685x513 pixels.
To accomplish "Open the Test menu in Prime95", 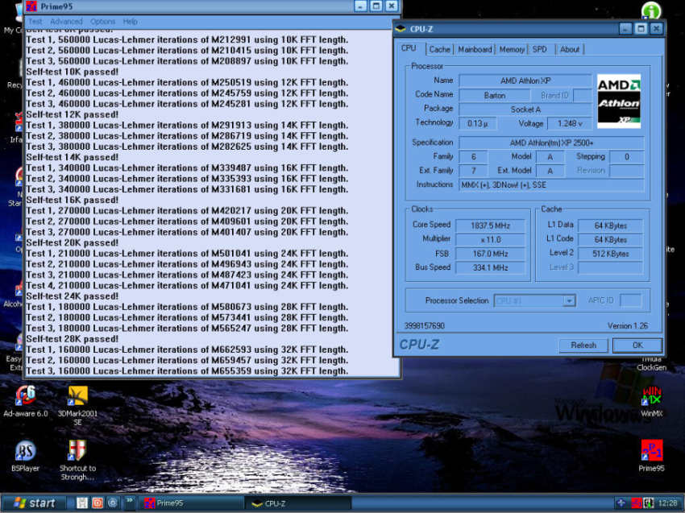I will pyautogui.click(x=35, y=22).
